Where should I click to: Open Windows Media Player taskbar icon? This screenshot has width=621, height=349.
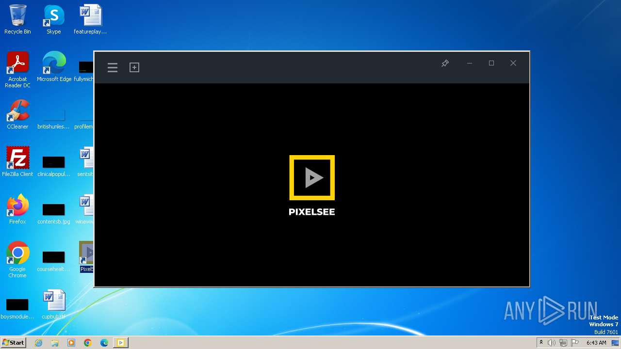[x=71, y=343]
